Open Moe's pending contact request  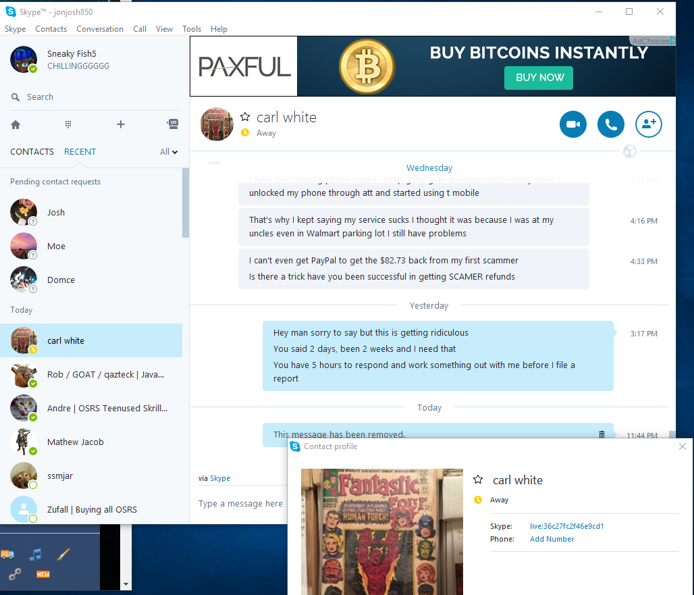click(91, 246)
